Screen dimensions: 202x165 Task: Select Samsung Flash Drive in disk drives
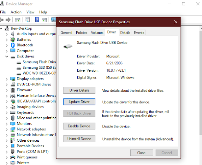(39, 62)
